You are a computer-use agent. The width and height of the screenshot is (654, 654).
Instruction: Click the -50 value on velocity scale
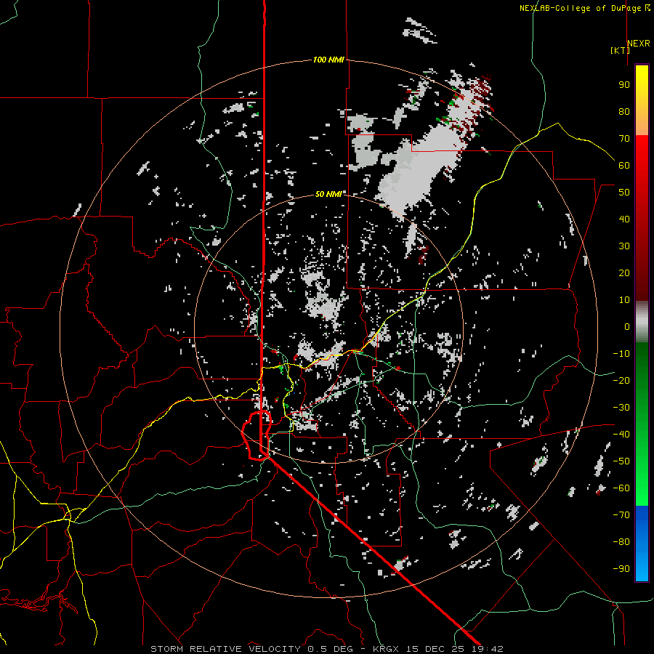pyautogui.click(x=621, y=461)
